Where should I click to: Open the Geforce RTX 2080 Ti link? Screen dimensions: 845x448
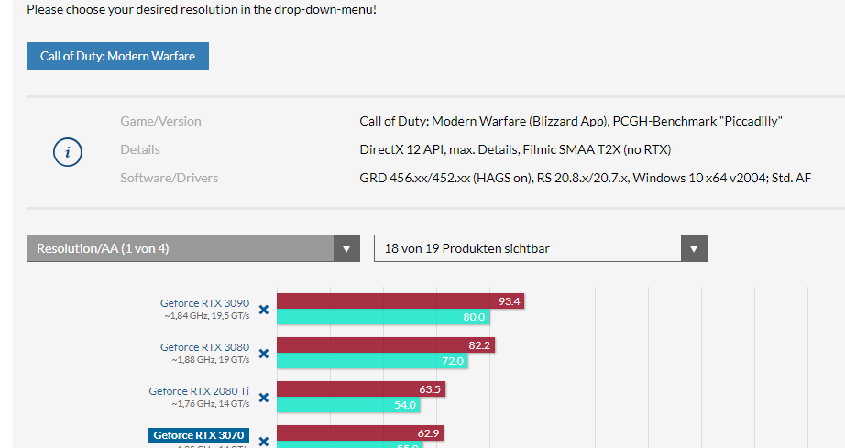pyautogui.click(x=199, y=391)
